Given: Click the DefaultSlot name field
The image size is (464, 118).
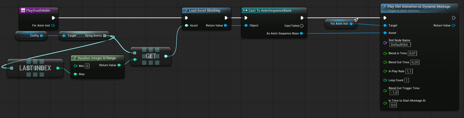Looking at the screenshot, I should [400, 45].
